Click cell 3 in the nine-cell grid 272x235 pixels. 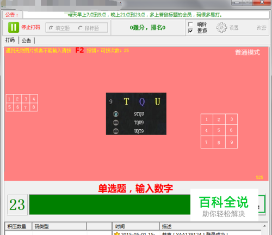point(232,119)
